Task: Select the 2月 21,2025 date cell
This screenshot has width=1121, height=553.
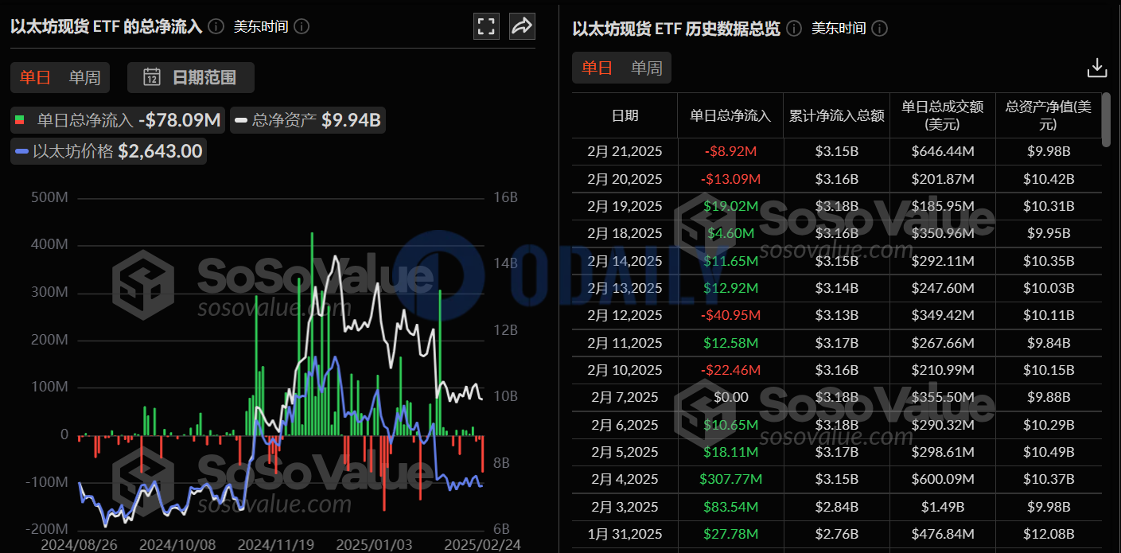Action: 625,151
